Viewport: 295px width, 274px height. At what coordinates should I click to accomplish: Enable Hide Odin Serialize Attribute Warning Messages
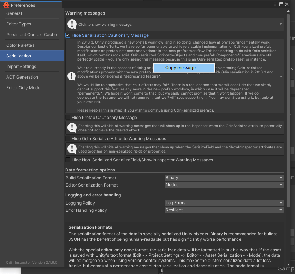point(68,139)
